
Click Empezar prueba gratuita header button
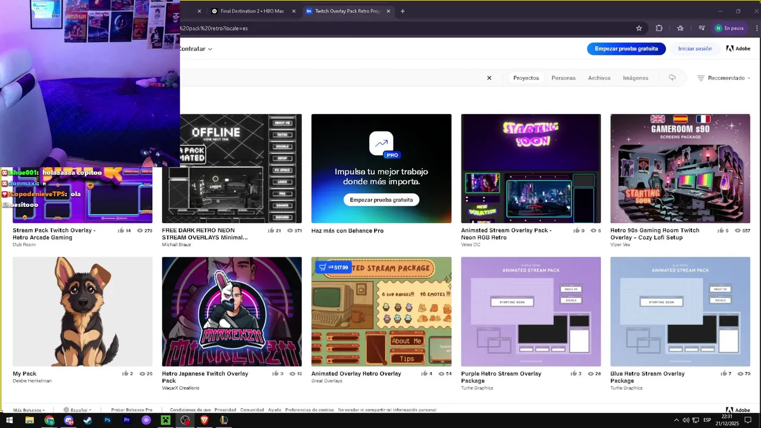(626, 49)
